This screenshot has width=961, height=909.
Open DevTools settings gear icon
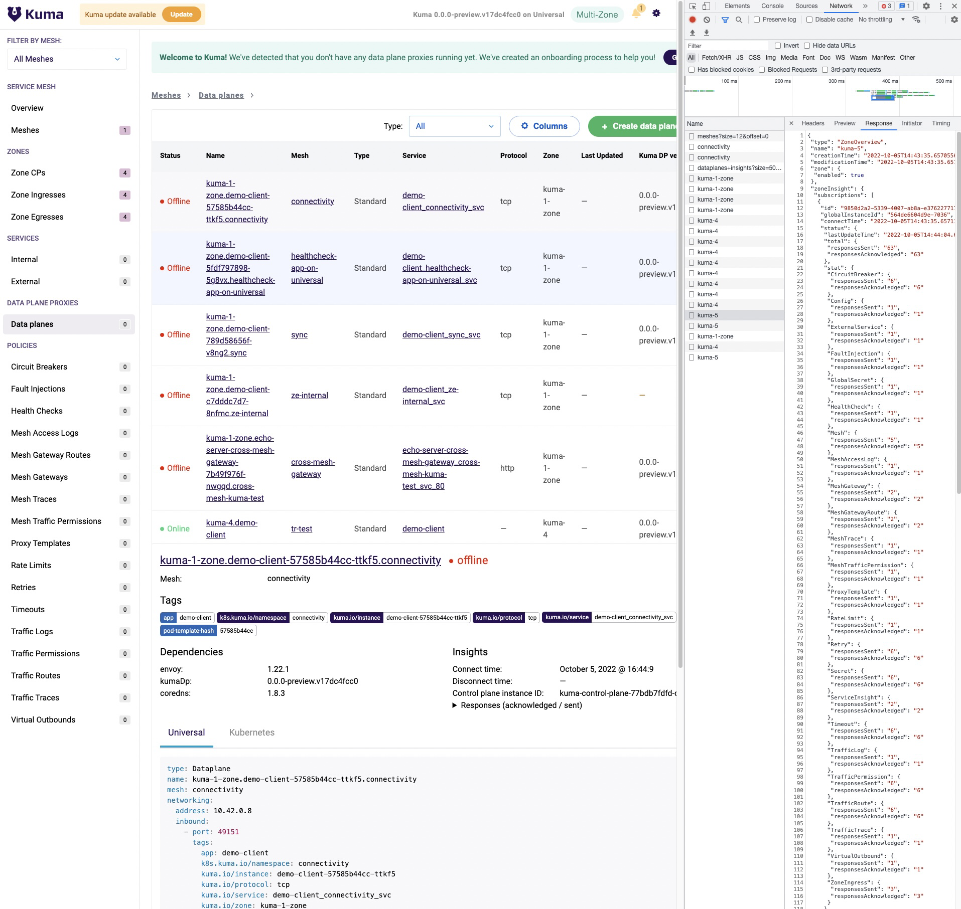tap(926, 6)
